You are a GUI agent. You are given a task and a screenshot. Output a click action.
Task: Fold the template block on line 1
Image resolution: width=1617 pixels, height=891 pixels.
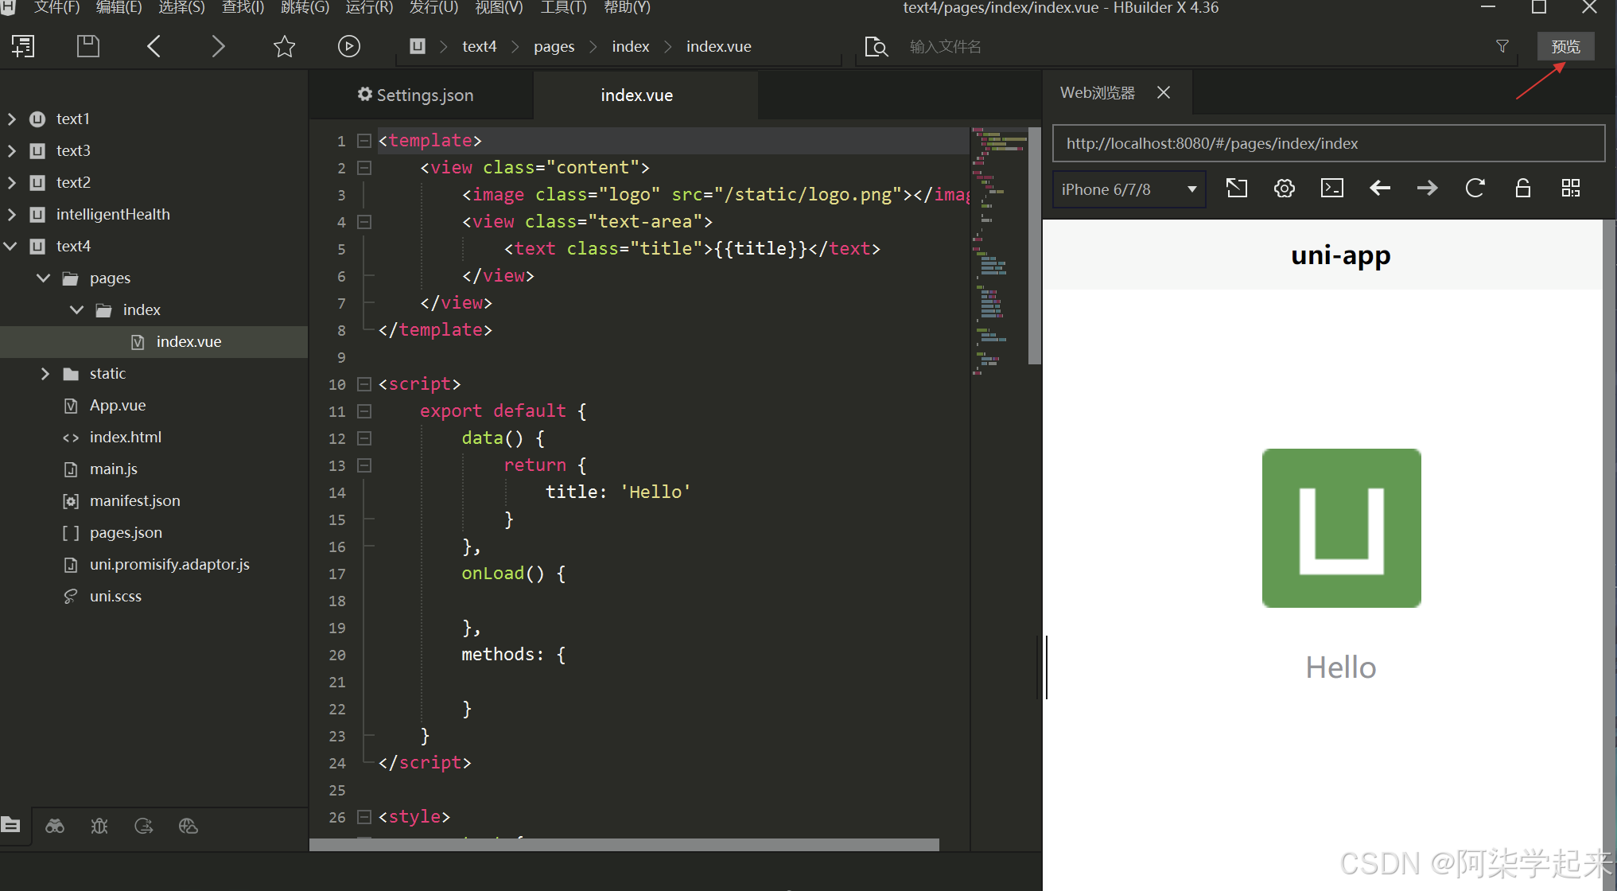point(364,141)
